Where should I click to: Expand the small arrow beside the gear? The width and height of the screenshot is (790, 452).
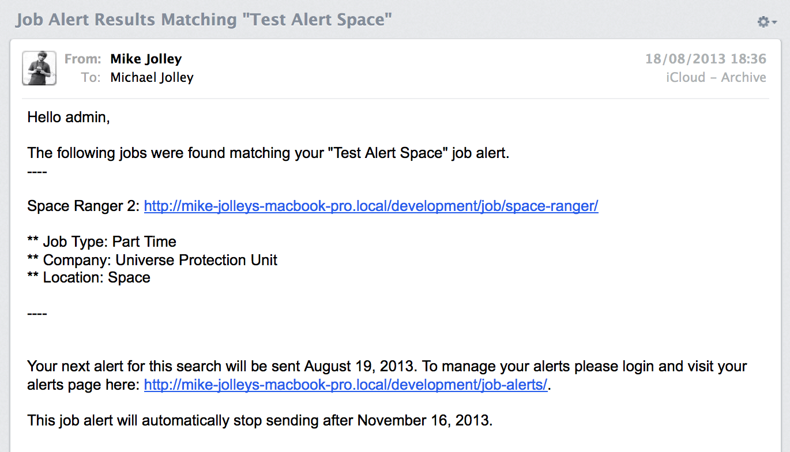pyautogui.click(x=774, y=22)
